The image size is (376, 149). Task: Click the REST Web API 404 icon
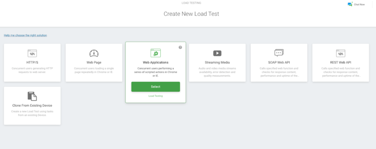341,53
